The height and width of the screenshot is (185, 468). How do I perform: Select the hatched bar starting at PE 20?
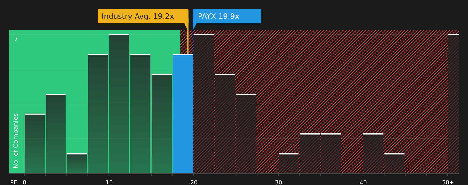click(x=204, y=104)
